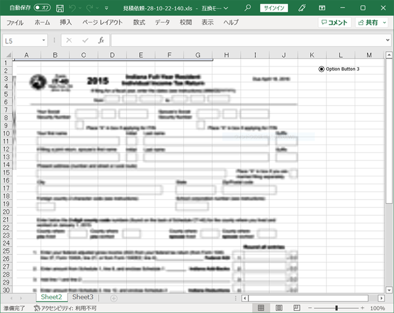Click the Redo arrow icon
Viewport: 394px width, 313px height.
point(89,8)
